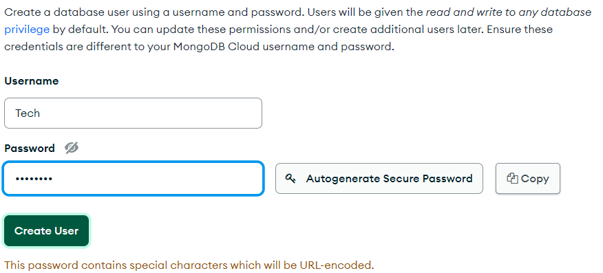Click the Create User button
This screenshot has width=603, height=273.
point(47,231)
